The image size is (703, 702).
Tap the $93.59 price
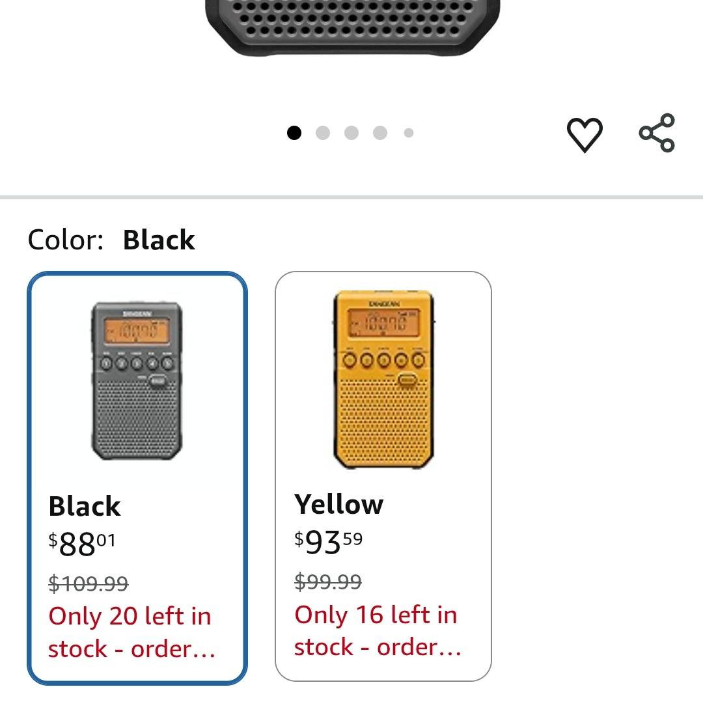pos(328,542)
